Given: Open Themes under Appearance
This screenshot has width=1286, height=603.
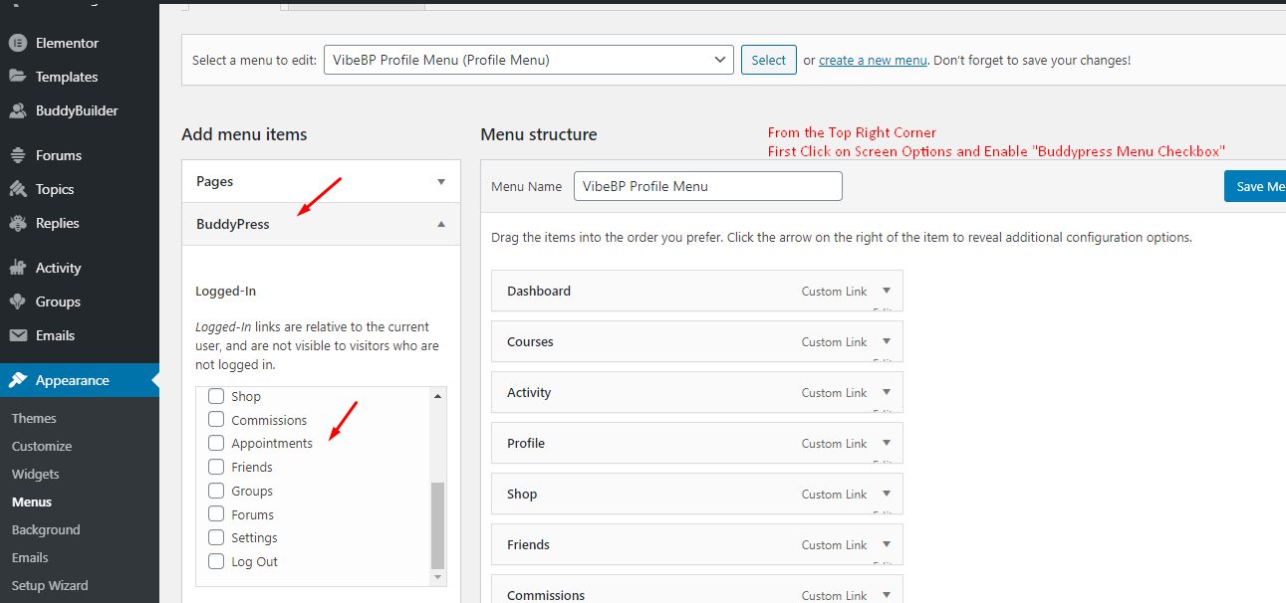Looking at the screenshot, I should [x=34, y=418].
